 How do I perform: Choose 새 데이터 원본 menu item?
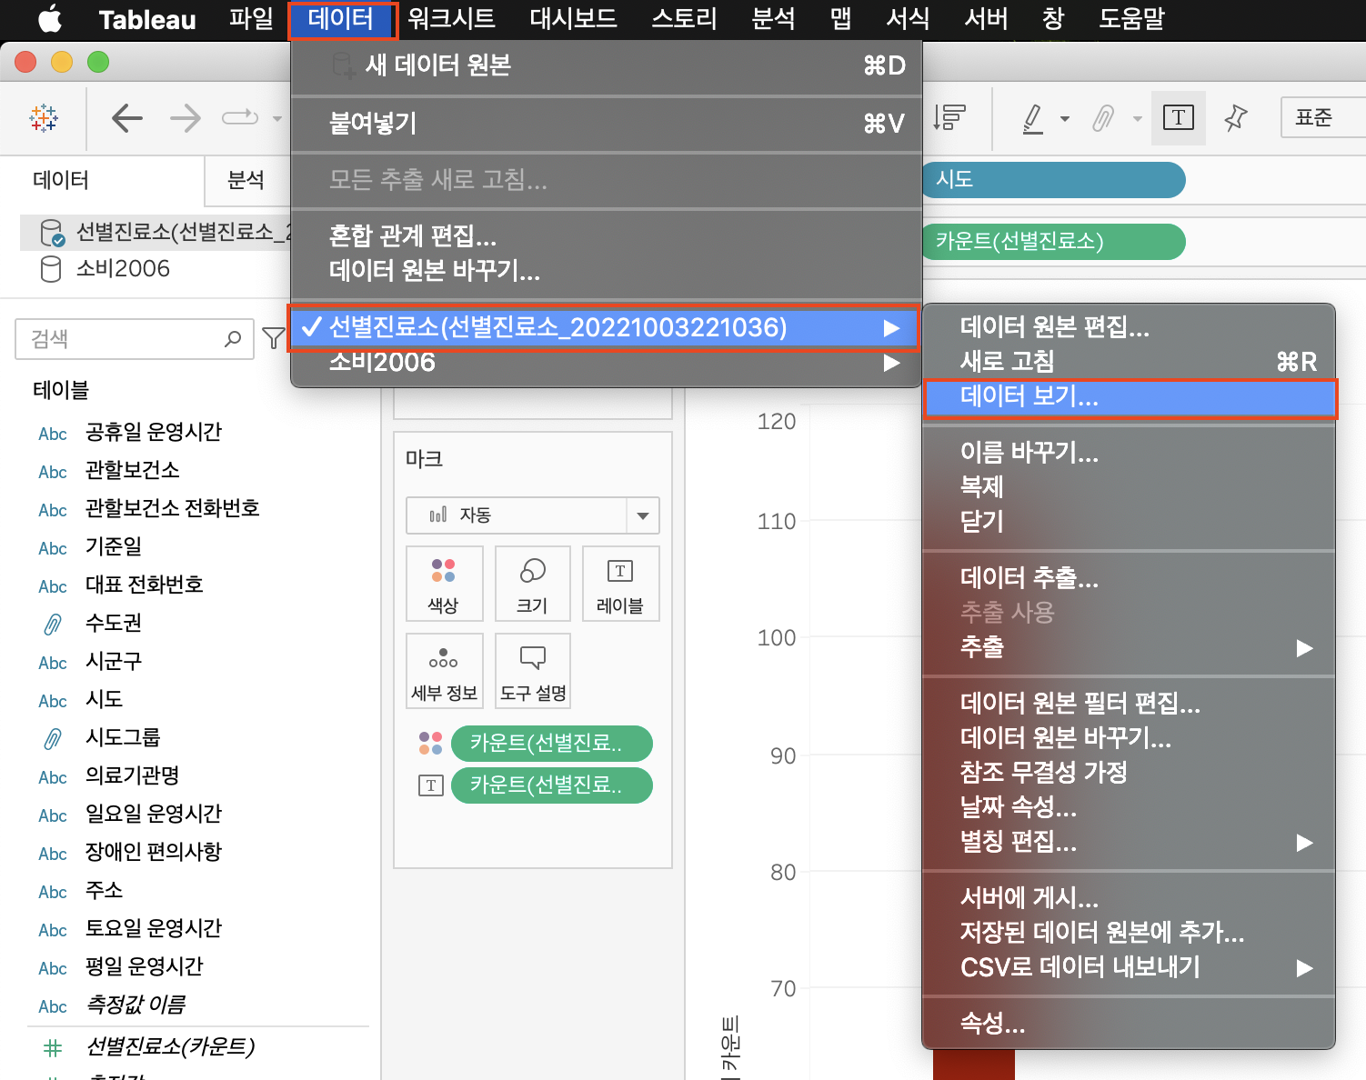[604, 65]
